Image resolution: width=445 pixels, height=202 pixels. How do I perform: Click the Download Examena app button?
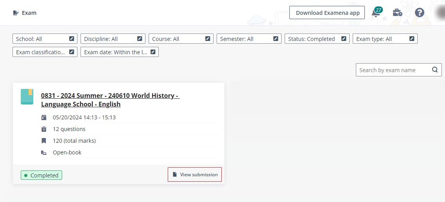point(327,13)
